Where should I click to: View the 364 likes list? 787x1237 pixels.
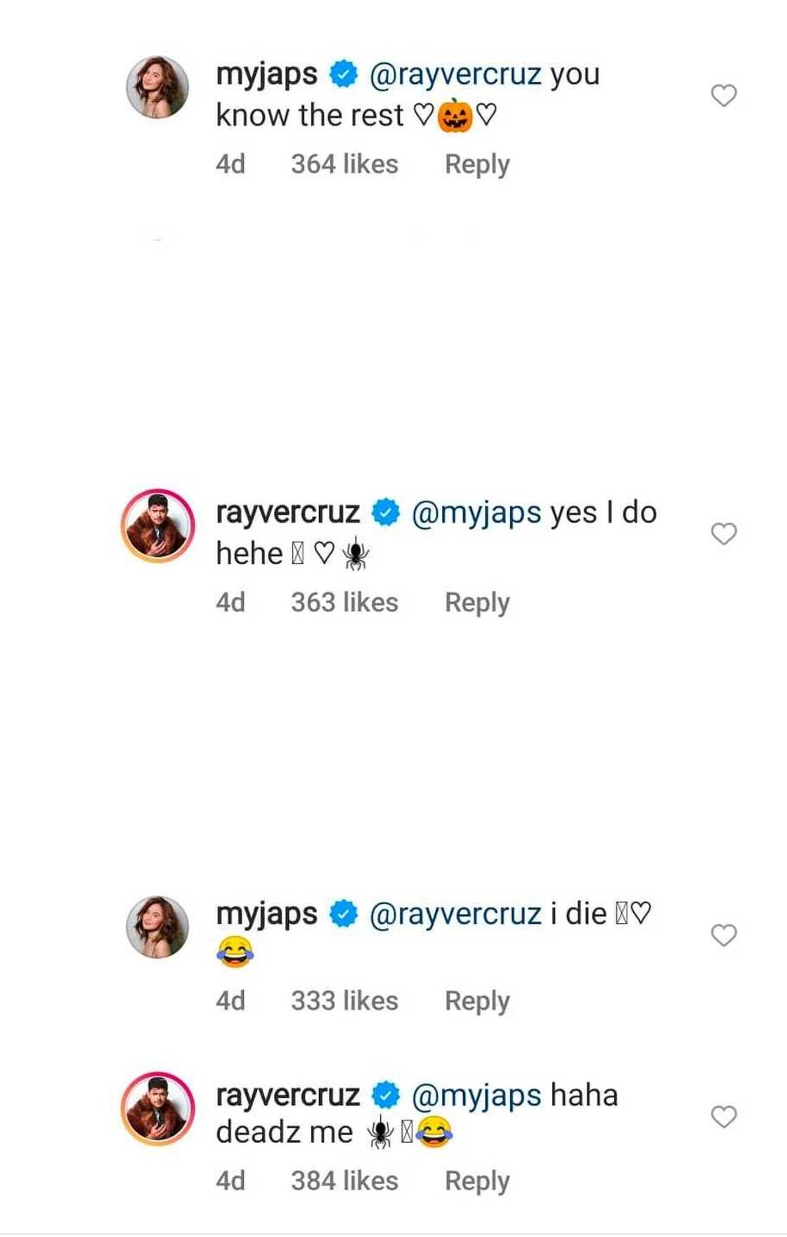(x=344, y=164)
